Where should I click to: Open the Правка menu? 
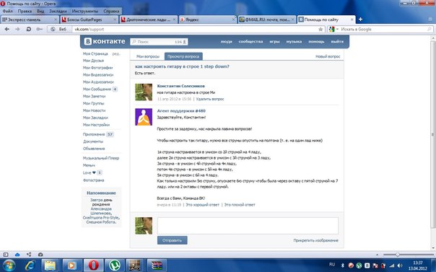tap(25, 11)
